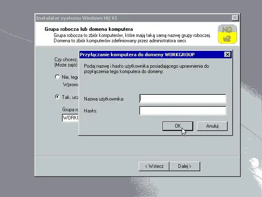
Task: Click the Anuluj button
Action: tap(212, 126)
